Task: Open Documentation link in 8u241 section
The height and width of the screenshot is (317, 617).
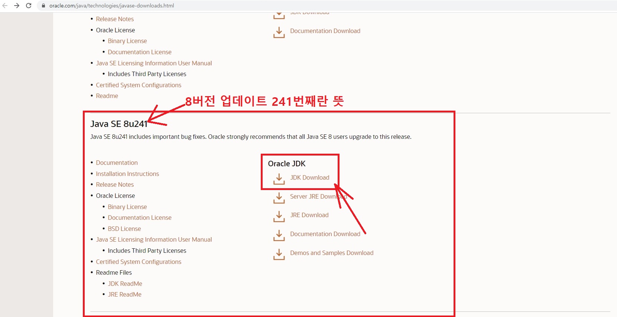Action: [x=117, y=163]
